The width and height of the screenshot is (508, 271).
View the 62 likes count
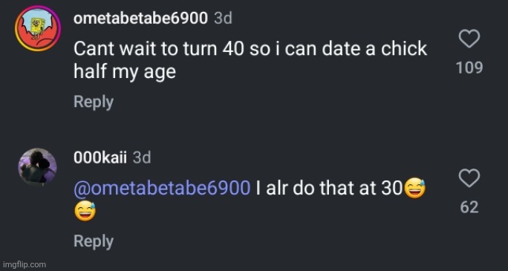[469, 207]
